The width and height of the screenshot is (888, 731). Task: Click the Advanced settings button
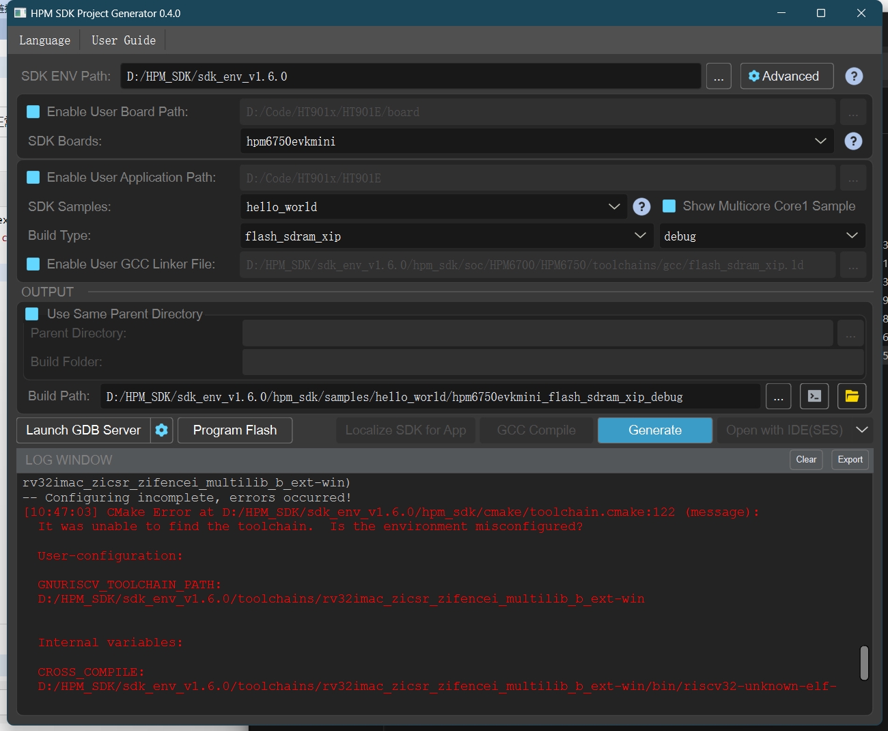pos(787,76)
